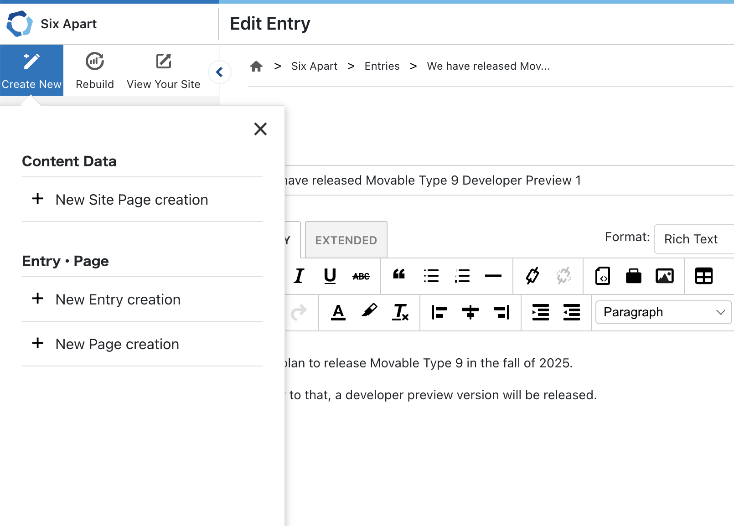Choose New Entry creation

click(x=142, y=299)
